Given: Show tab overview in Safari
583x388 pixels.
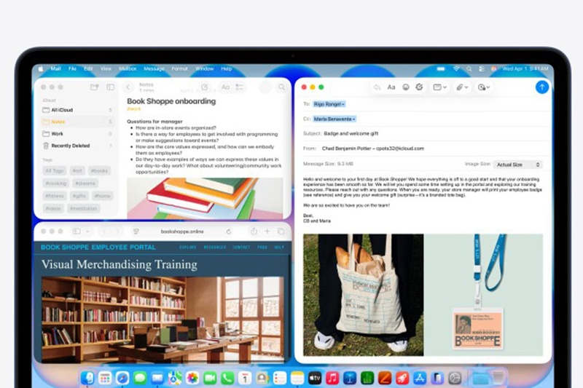Looking at the screenshot, I should [281, 231].
